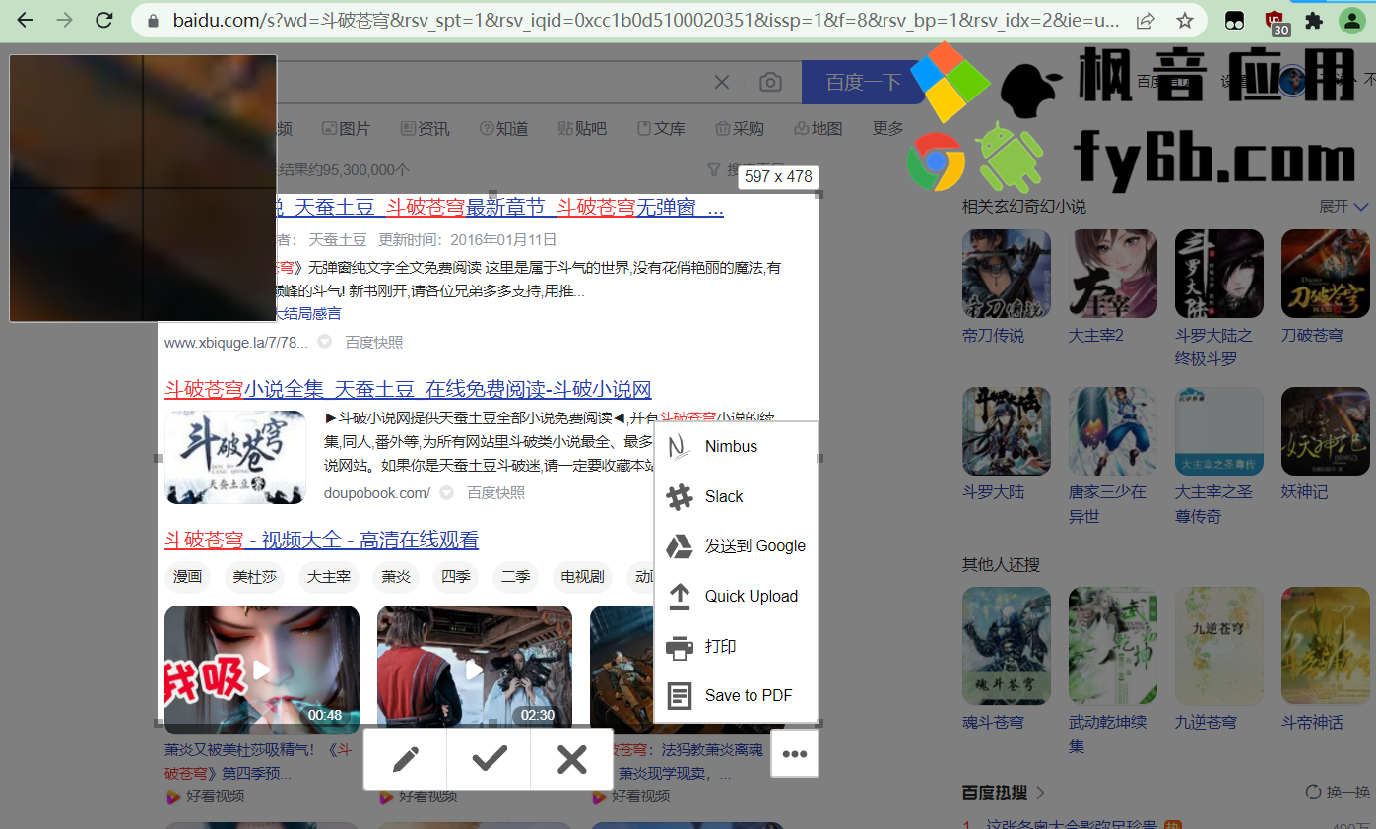Click the browser back arrow
Viewport: 1376px width, 829px height.
(x=25, y=20)
